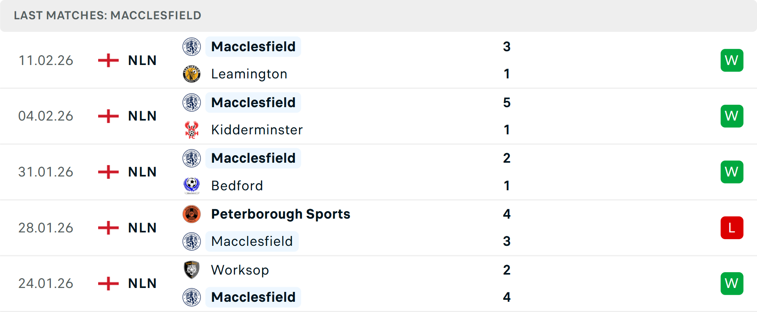Click the Worksop club crest
The height and width of the screenshot is (312, 757).
point(192,270)
